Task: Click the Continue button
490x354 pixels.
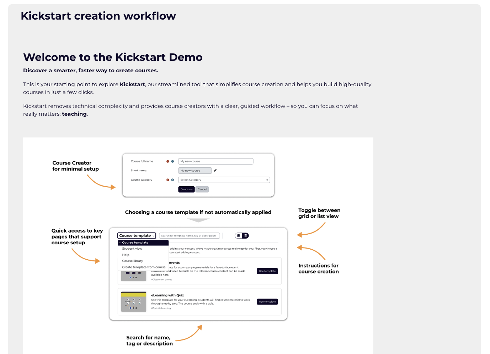Action: point(186,189)
